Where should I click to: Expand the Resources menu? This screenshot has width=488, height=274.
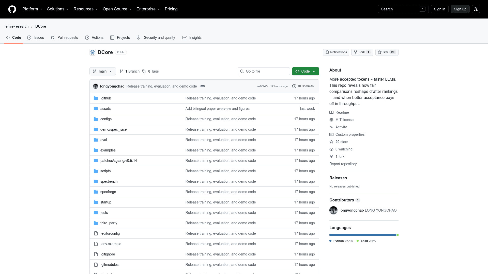[x=86, y=9]
